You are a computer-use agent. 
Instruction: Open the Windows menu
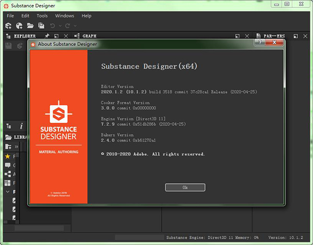click(x=65, y=16)
